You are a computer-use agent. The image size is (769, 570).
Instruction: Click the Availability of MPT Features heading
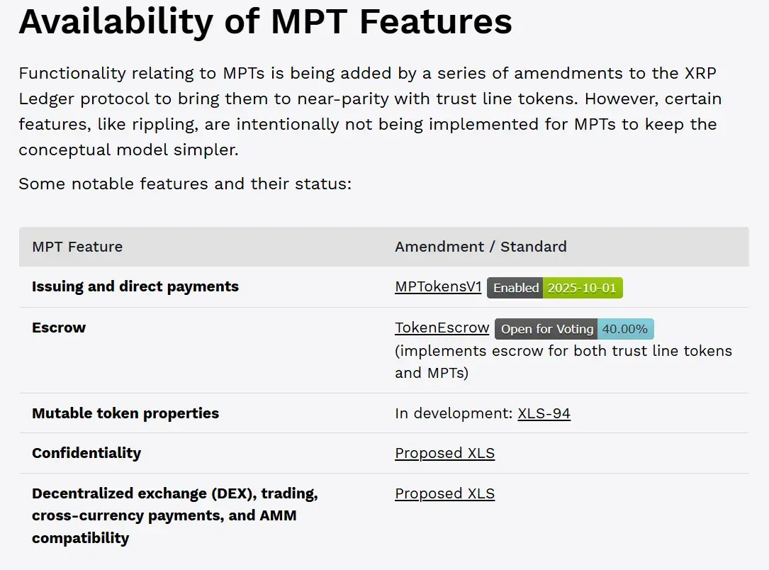click(x=265, y=21)
